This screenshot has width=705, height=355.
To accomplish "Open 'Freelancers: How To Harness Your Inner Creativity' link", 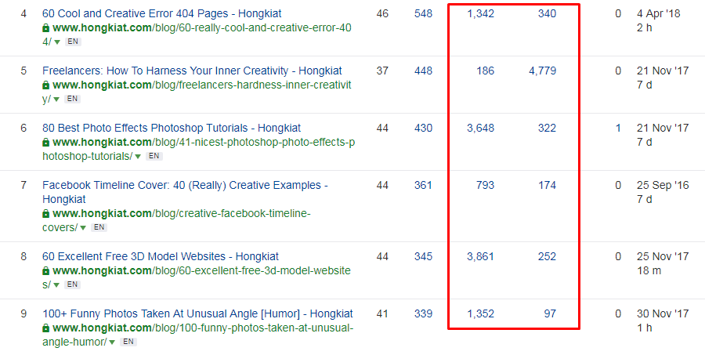I will tap(192, 71).
